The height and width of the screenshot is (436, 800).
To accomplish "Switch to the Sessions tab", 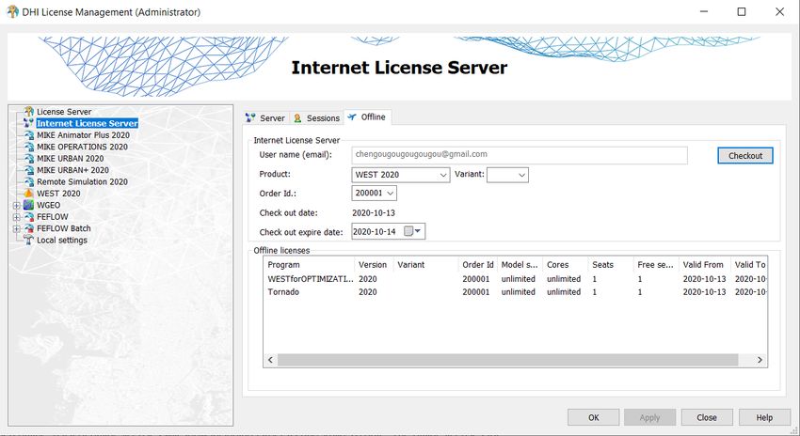I will click(317, 118).
